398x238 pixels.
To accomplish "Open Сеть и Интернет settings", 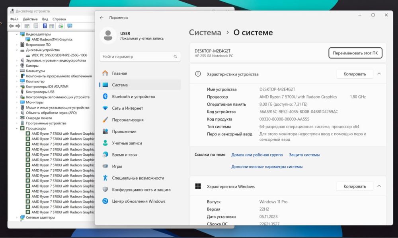I will [140, 108].
